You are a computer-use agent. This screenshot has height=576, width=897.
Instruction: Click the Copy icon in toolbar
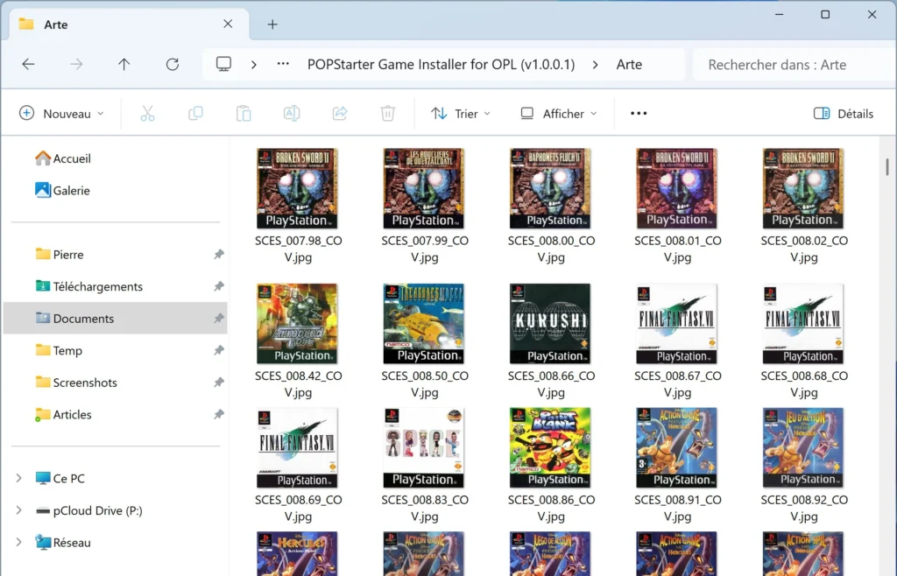[x=195, y=113]
